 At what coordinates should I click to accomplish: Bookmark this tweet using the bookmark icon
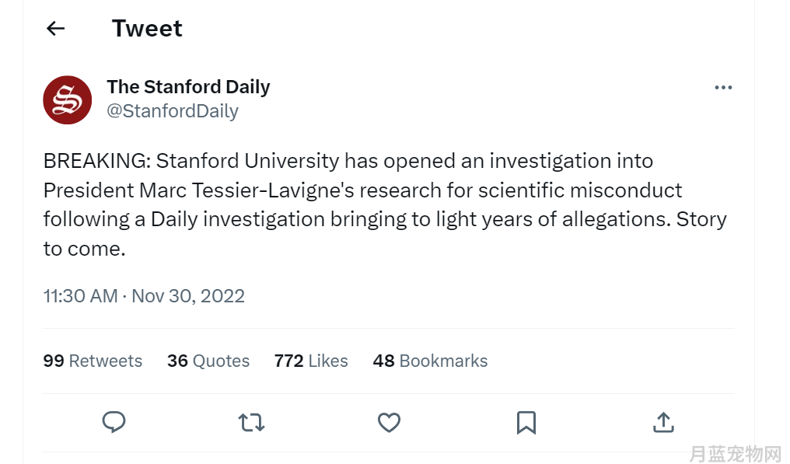pyautogui.click(x=526, y=423)
